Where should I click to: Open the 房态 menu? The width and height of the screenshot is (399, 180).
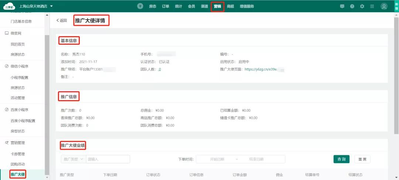tap(153, 6)
